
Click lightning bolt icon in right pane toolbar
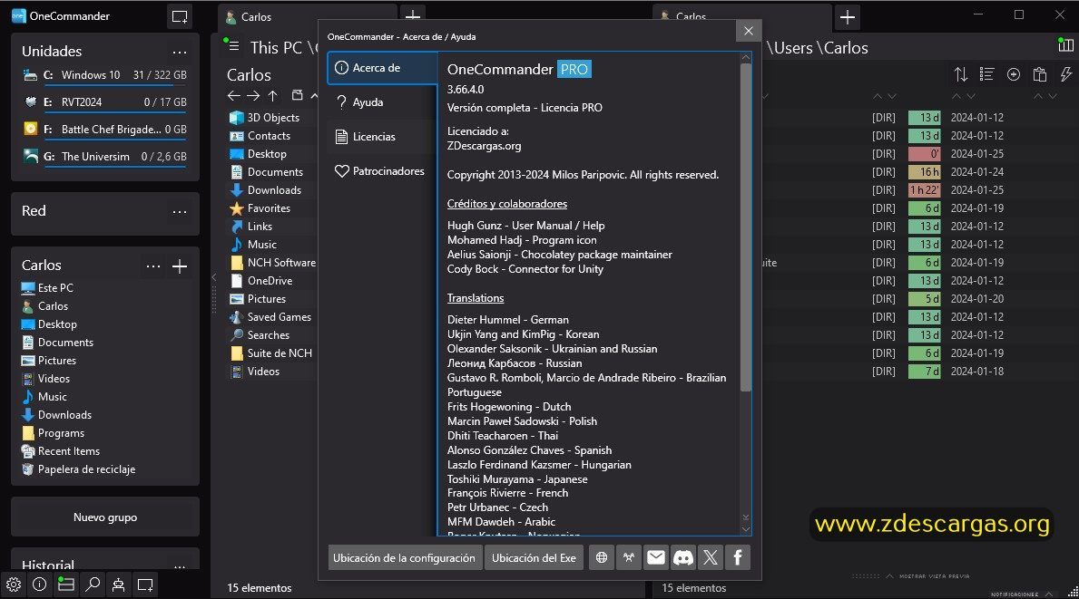point(1066,74)
